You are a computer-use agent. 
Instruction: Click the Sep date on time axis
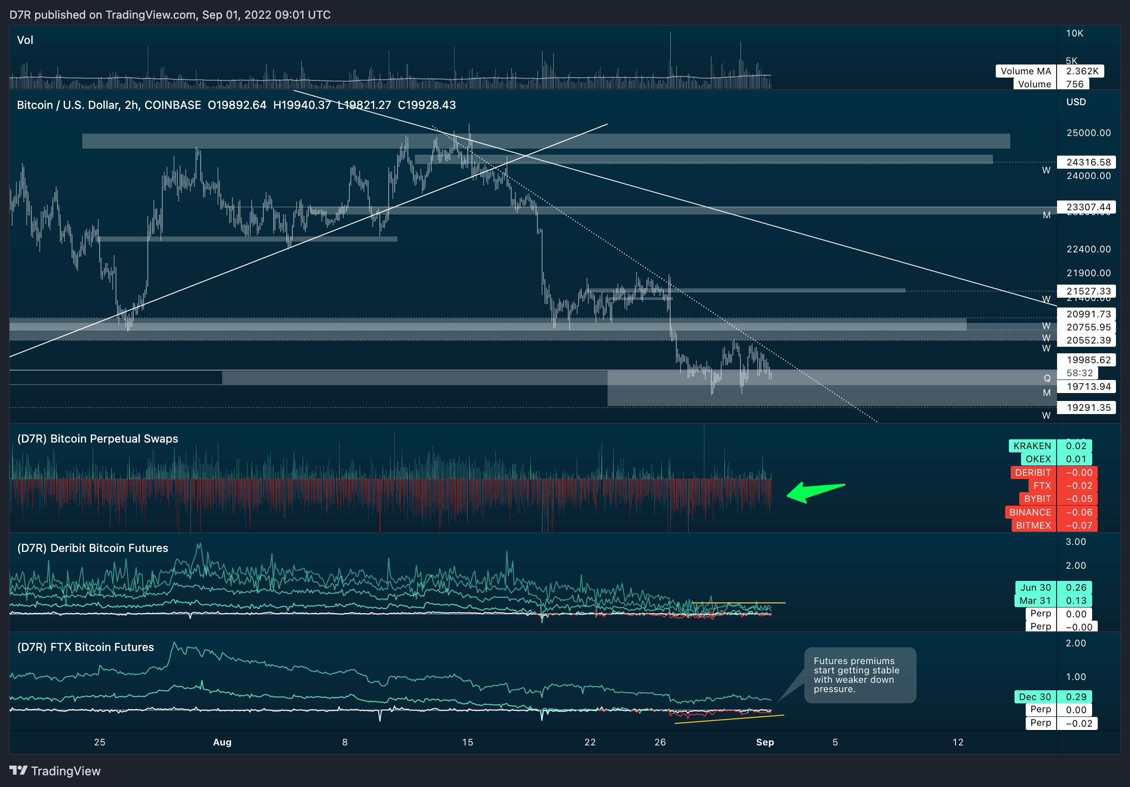765,742
